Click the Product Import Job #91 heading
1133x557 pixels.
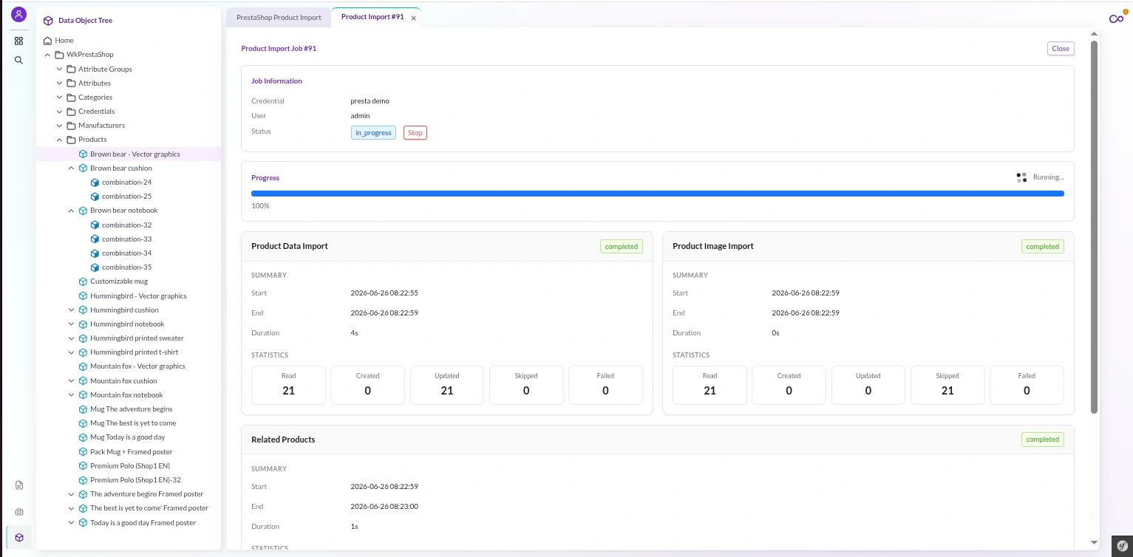click(279, 49)
